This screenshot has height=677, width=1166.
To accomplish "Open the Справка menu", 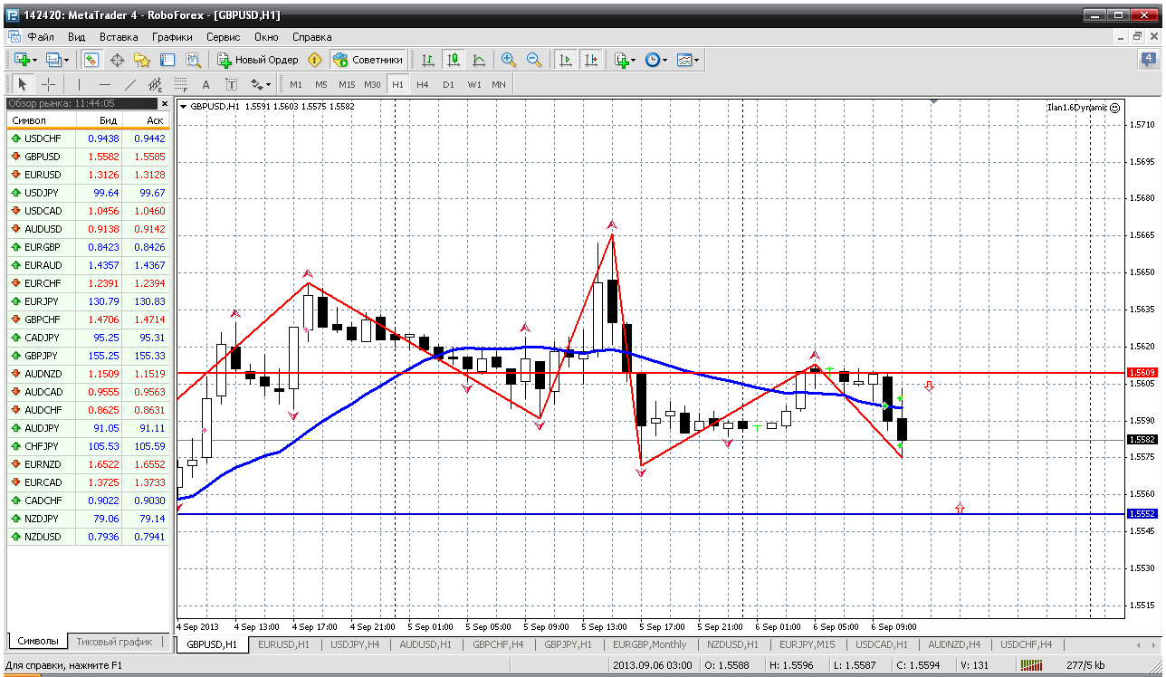I will coord(312,37).
